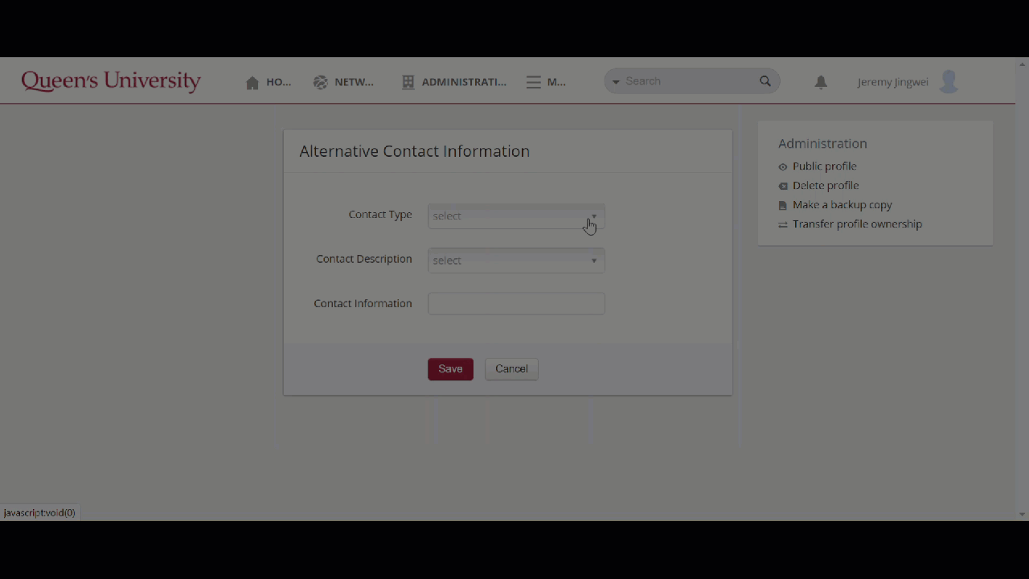Open the Network globe icon
1029x579 pixels.
click(321, 82)
